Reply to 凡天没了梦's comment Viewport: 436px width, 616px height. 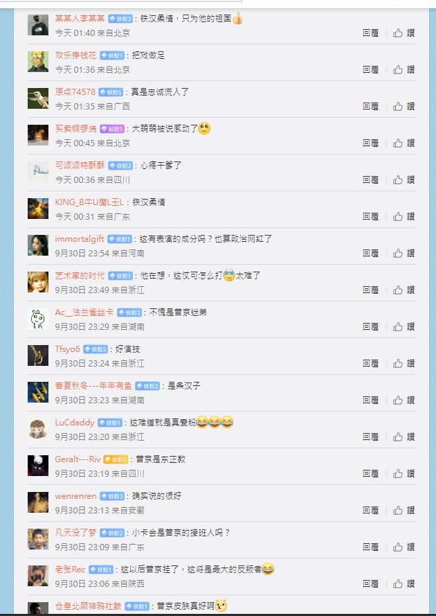[370, 547]
